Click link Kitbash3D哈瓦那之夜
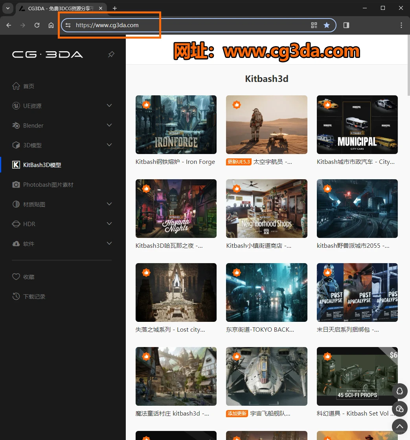This screenshot has width=410, height=440. pos(169,246)
